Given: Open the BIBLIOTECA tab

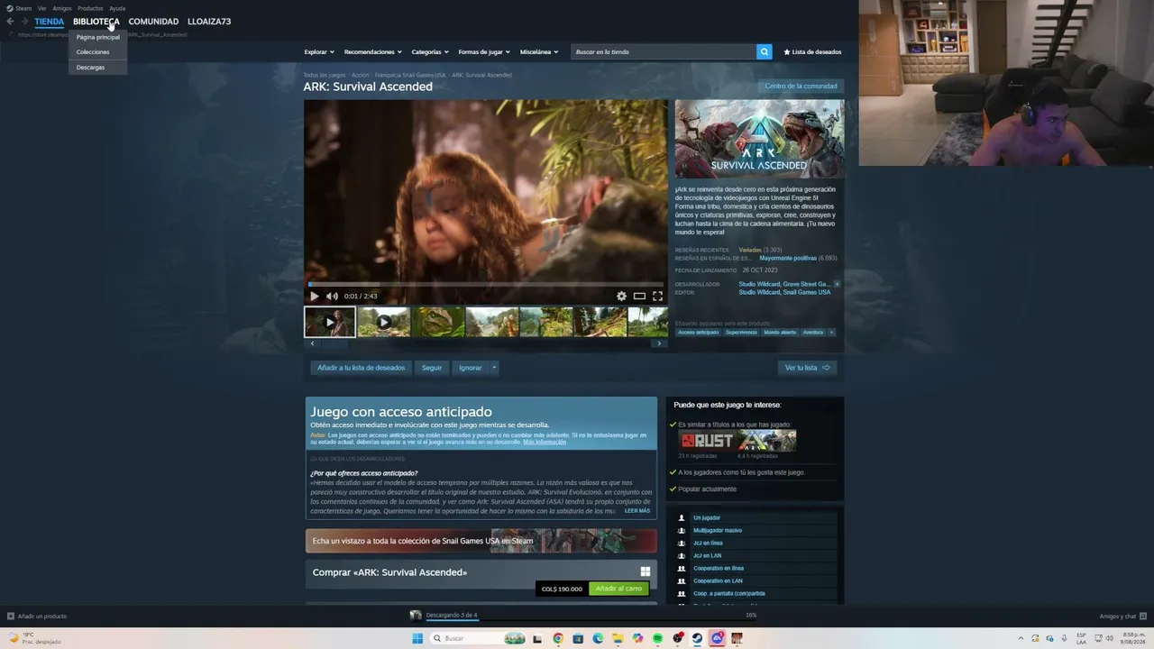Looking at the screenshot, I should point(96,22).
